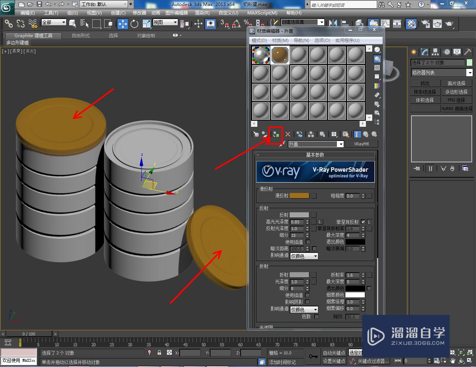Toggle the Angle Snap tool
The height and width of the screenshot is (367, 476).
coord(236,24)
